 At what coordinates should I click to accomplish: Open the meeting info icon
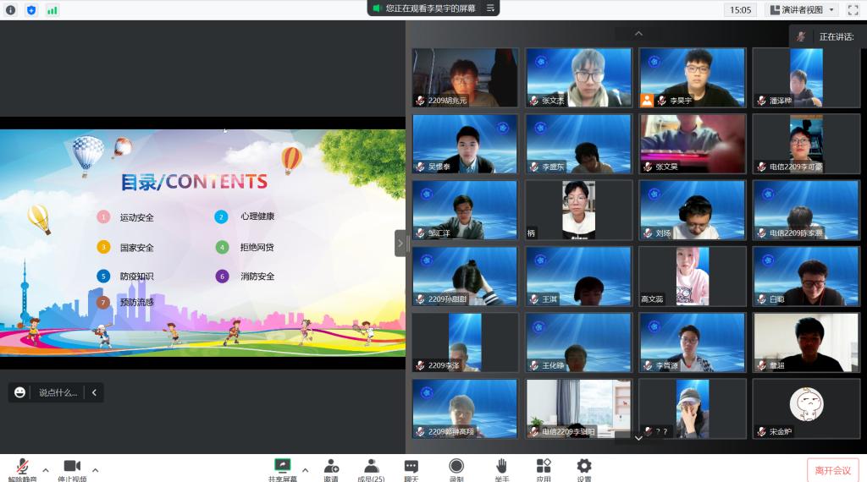[11, 10]
